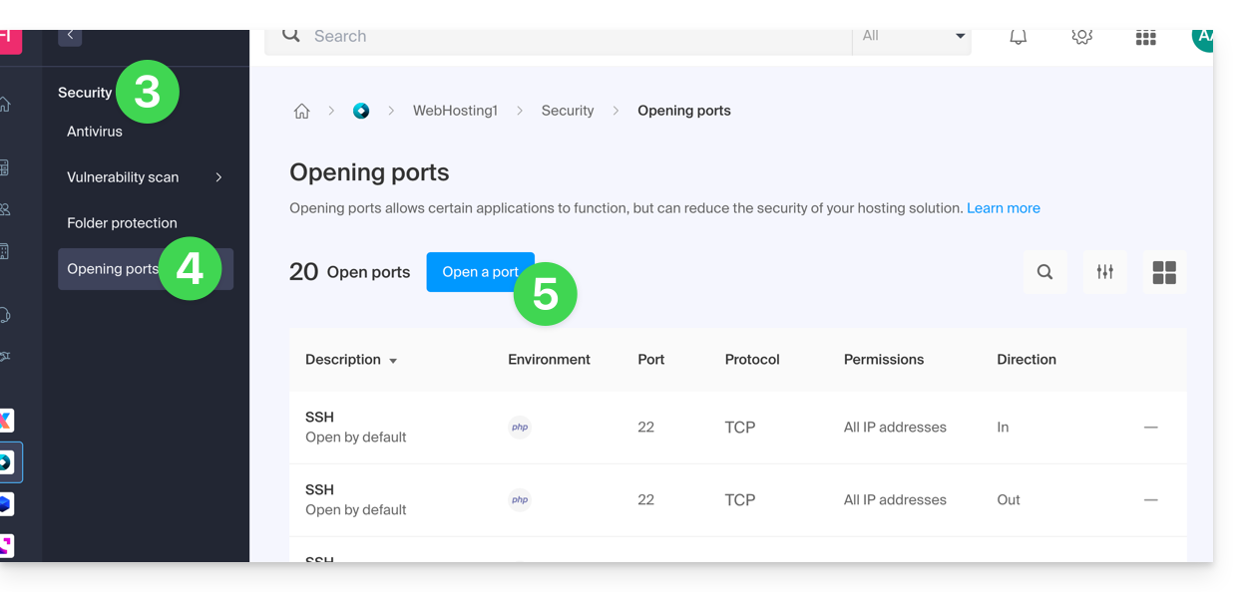Click the notifications bell icon
Image resolution: width=1243 pixels, height=592 pixels.
pos(1018,38)
